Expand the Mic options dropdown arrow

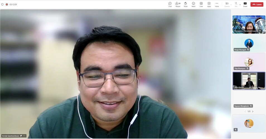point(240,4)
